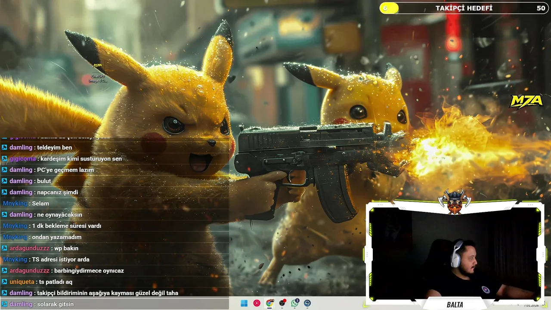Click the badge next to 'wp bakın'
Screen dimensions: 551x310
click(4, 248)
